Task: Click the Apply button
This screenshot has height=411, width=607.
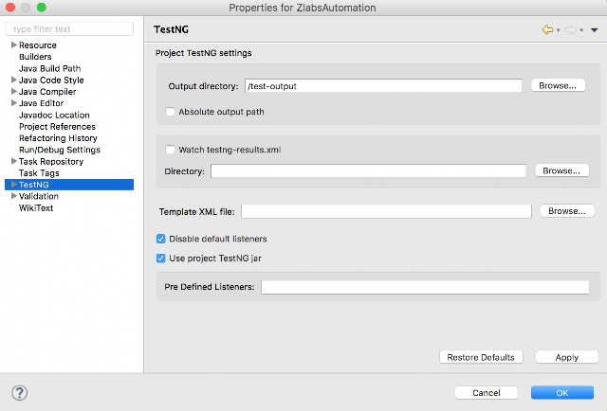Action: click(x=567, y=357)
